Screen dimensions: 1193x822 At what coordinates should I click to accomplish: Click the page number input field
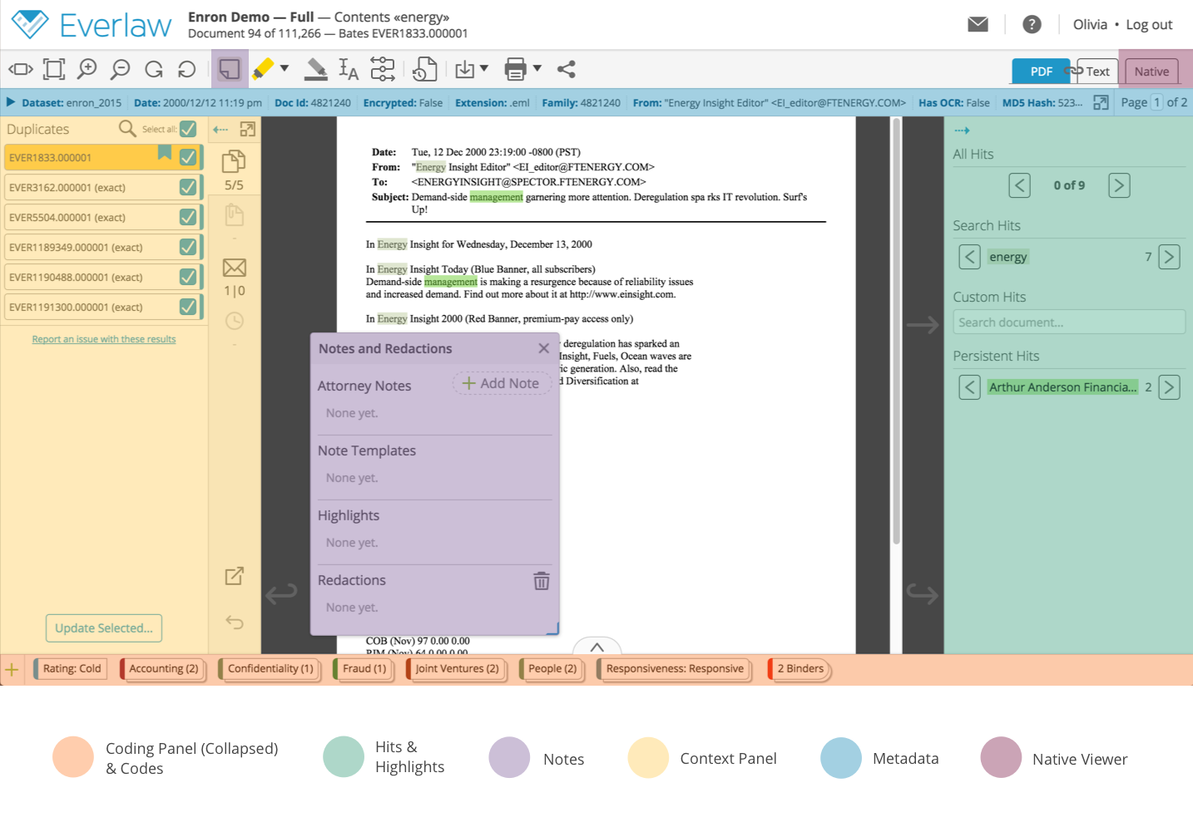[x=1156, y=102]
